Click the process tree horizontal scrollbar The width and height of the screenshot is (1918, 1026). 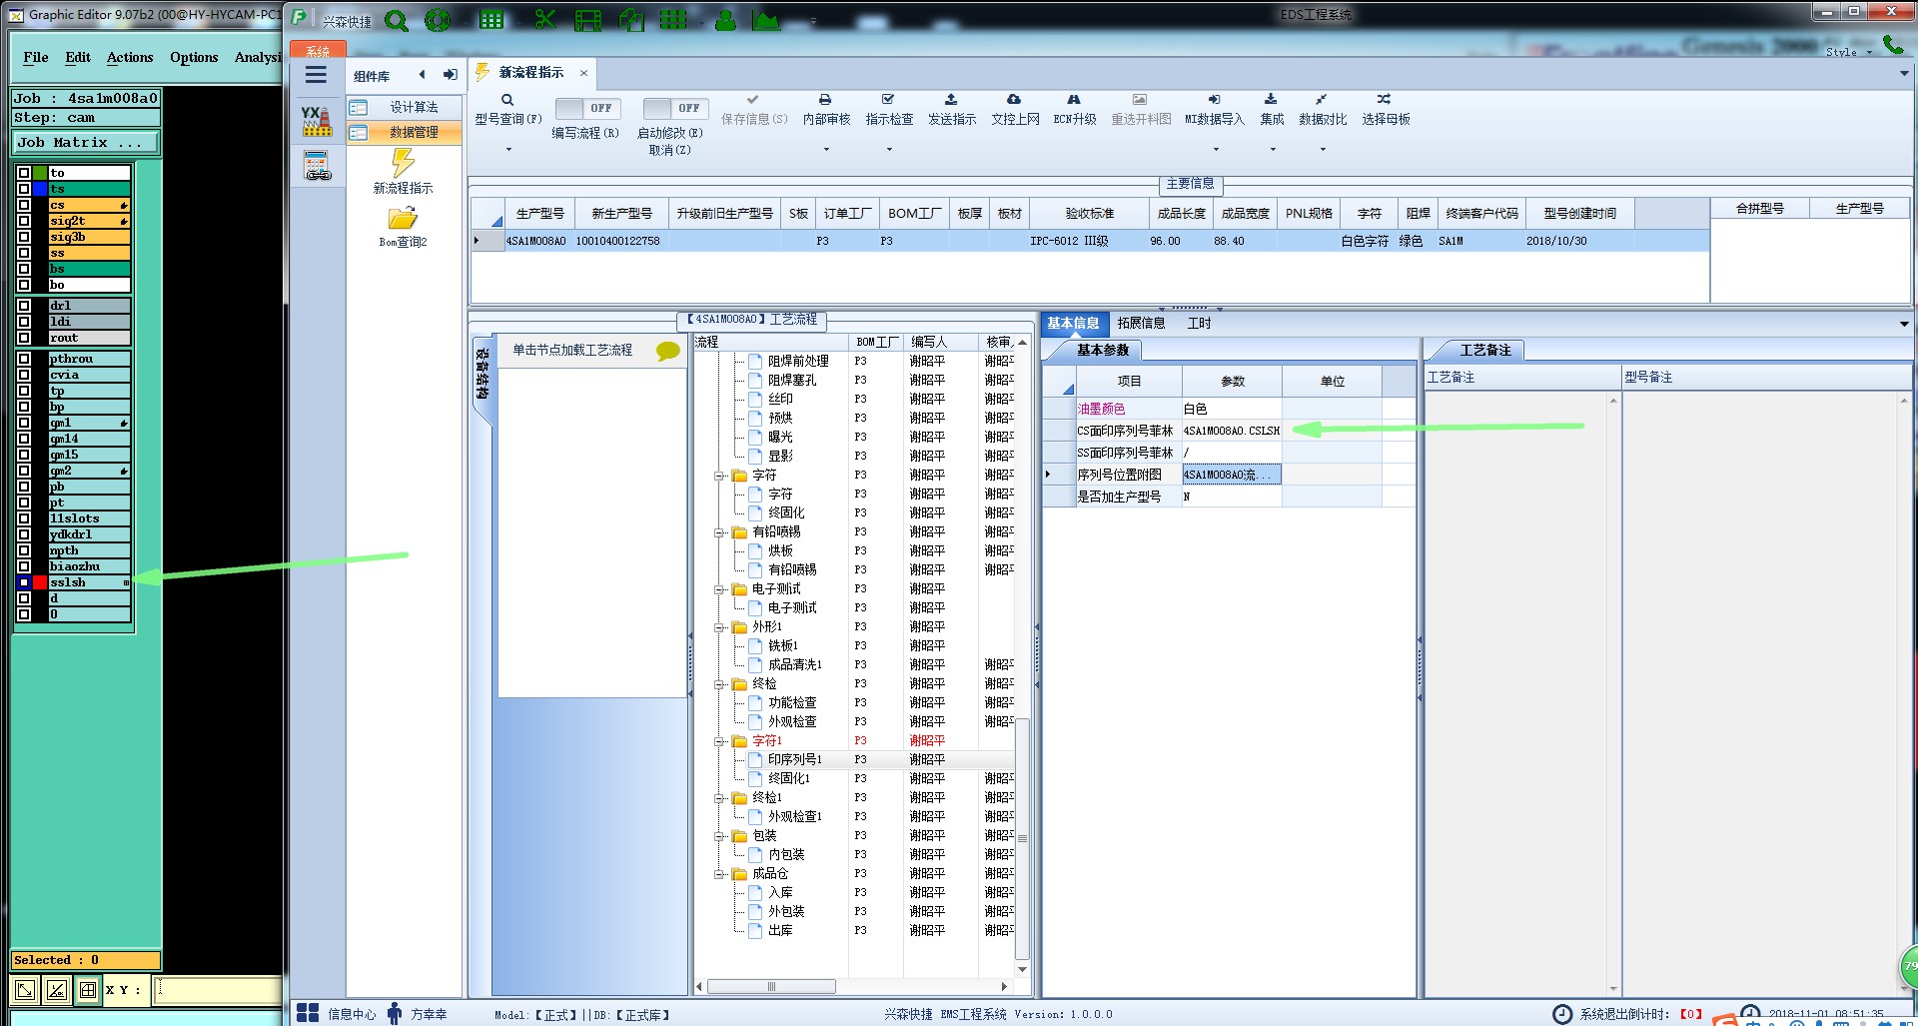tap(771, 986)
